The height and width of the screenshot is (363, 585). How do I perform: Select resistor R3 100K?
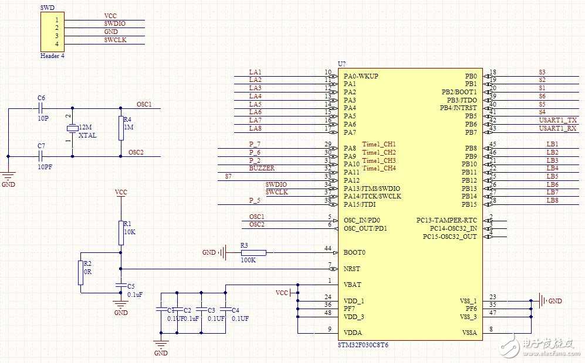point(253,253)
